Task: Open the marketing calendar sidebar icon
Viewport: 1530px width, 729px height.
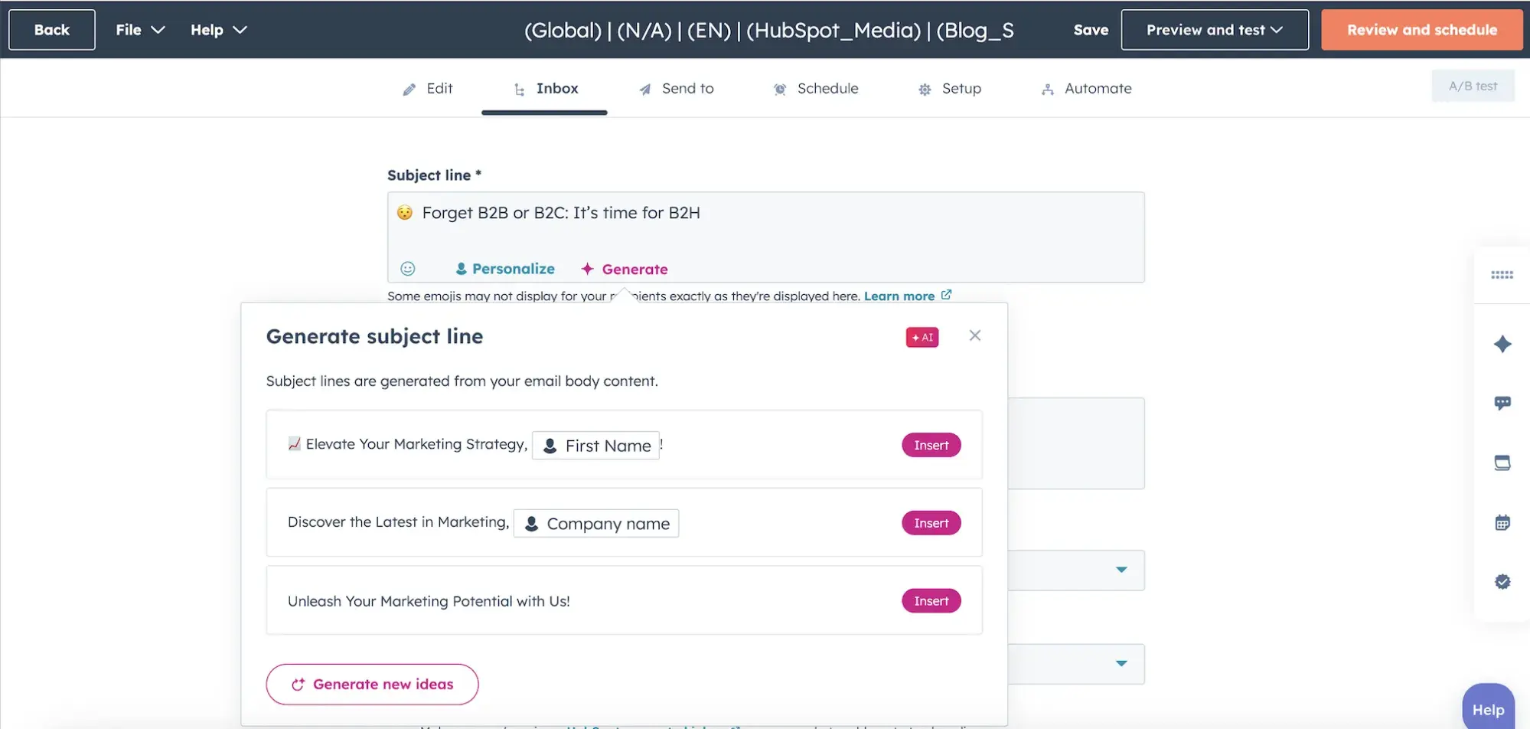Action: 1502,521
